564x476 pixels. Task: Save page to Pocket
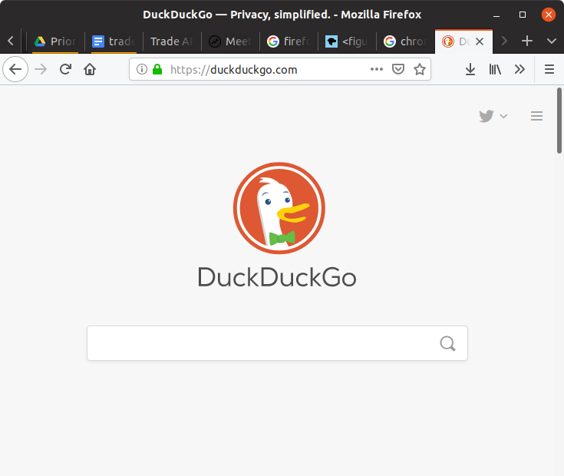(x=398, y=69)
